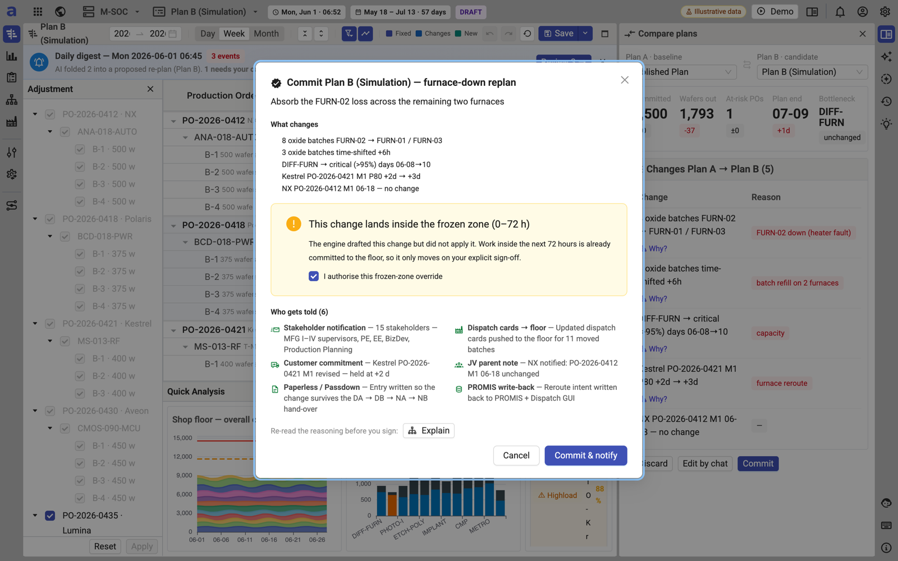Open the Plan B (Simulation) top bar dropdown
This screenshot has width=898, height=561.
pyautogui.click(x=206, y=12)
